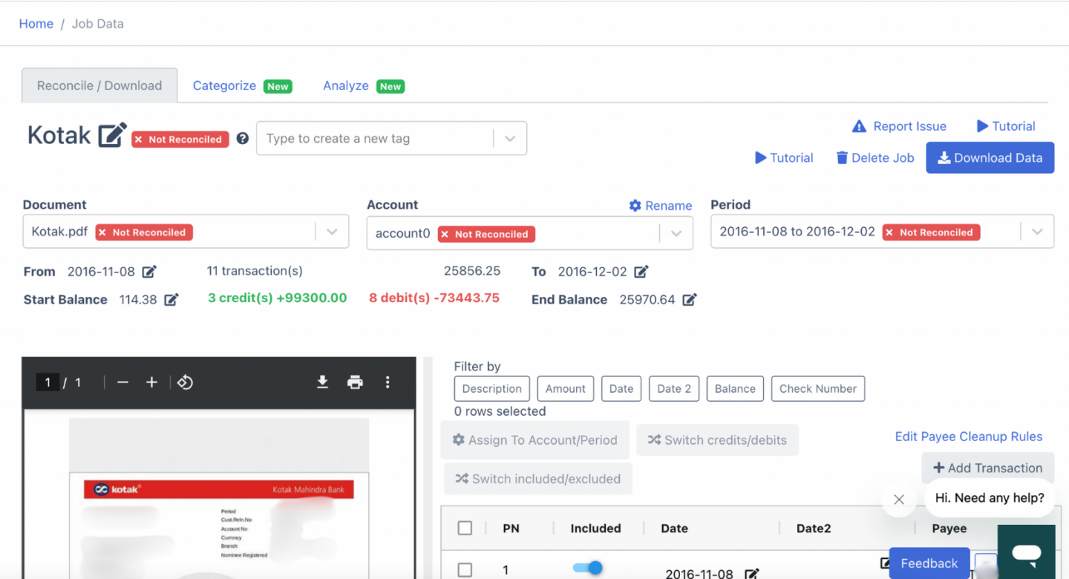
Task: Edit the From date 2016-11-08
Action: [x=149, y=272]
